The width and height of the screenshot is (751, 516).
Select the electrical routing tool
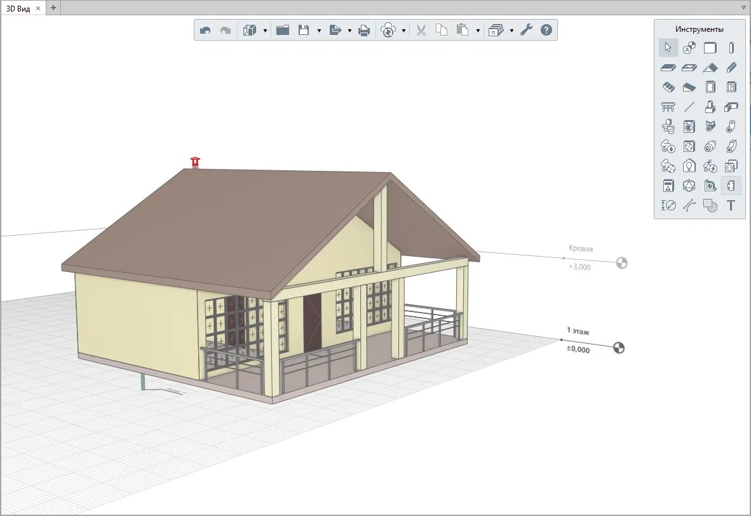pos(710,166)
